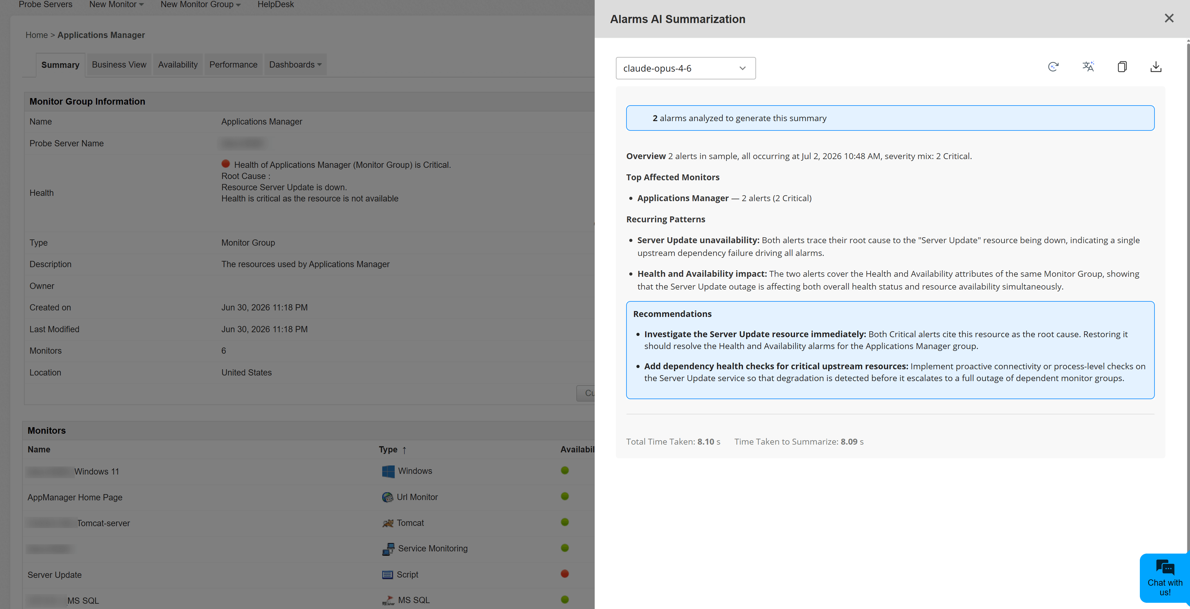Click Server Update red availability indicator
The height and width of the screenshot is (609, 1190).
click(564, 574)
